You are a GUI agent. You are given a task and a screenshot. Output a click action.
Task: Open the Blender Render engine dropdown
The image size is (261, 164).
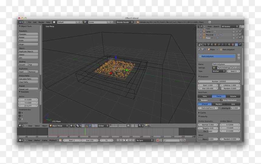click(125, 22)
